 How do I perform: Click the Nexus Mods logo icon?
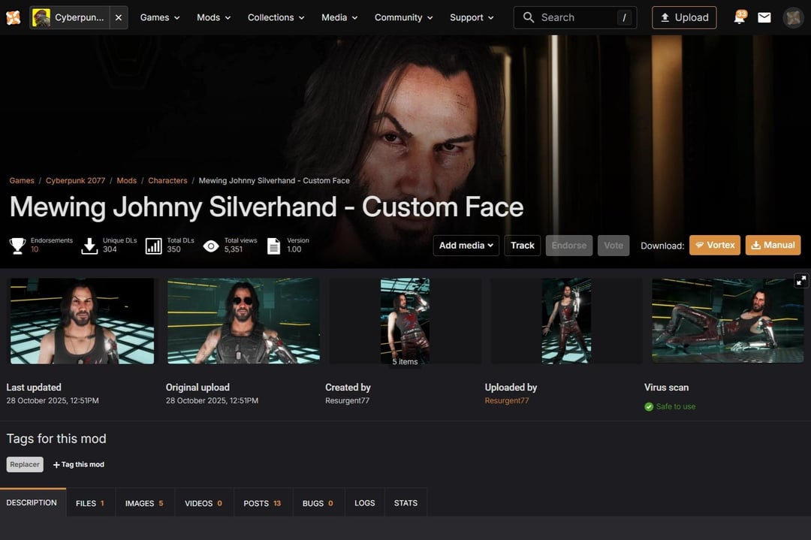pyautogui.click(x=14, y=17)
